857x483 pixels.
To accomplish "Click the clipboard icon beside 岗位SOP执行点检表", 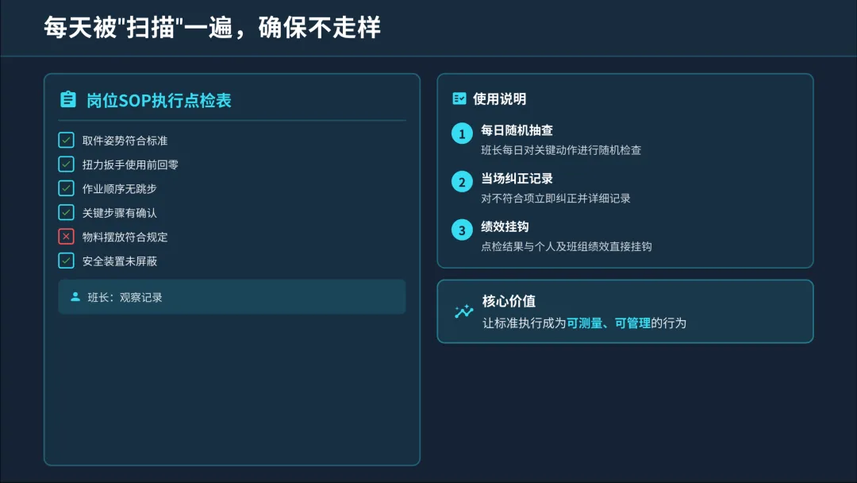I will tap(67, 99).
